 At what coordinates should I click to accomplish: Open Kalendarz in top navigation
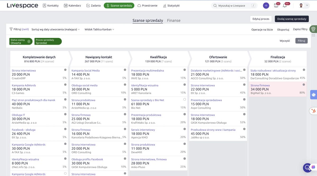pos(72,6)
